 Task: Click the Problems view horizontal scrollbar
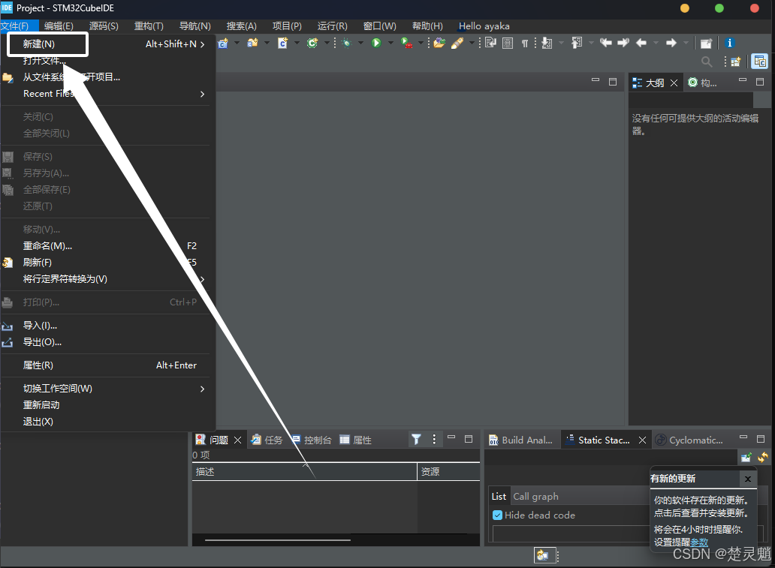pyautogui.click(x=278, y=539)
